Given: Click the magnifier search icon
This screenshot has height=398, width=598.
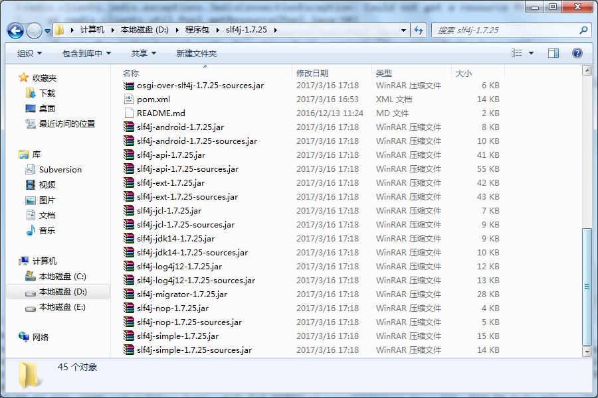Looking at the screenshot, I should tap(583, 30).
